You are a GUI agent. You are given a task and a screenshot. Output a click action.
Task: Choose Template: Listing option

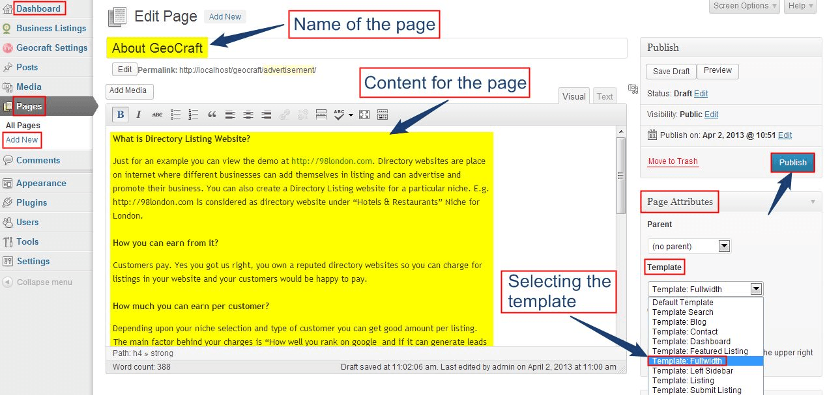[x=705, y=381]
